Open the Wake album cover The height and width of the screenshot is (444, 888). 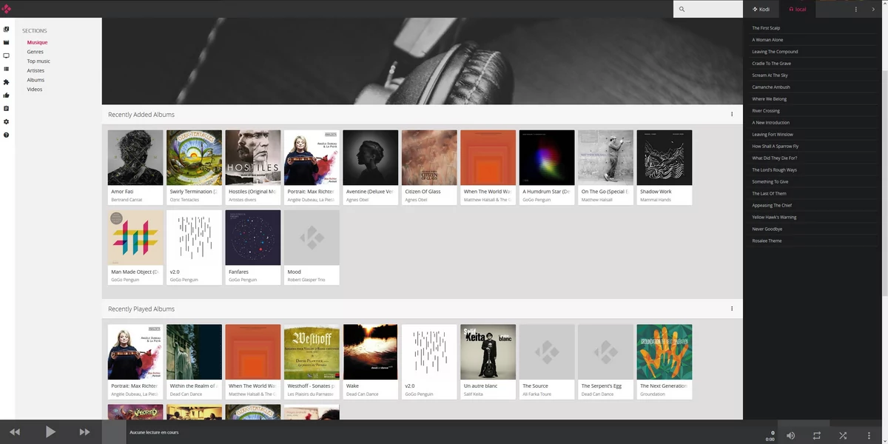(371, 351)
